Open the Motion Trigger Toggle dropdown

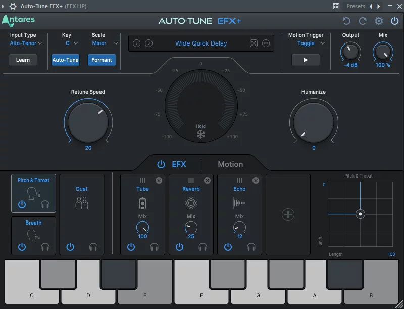pyautogui.click(x=309, y=43)
